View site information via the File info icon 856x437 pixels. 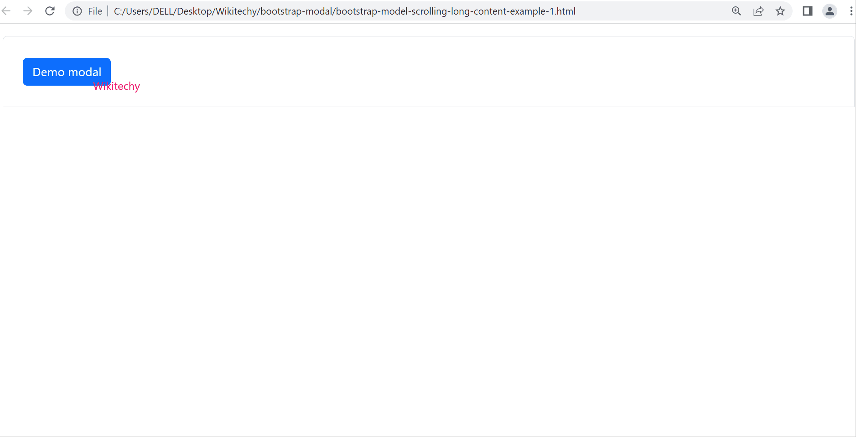click(x=77, y=11)
